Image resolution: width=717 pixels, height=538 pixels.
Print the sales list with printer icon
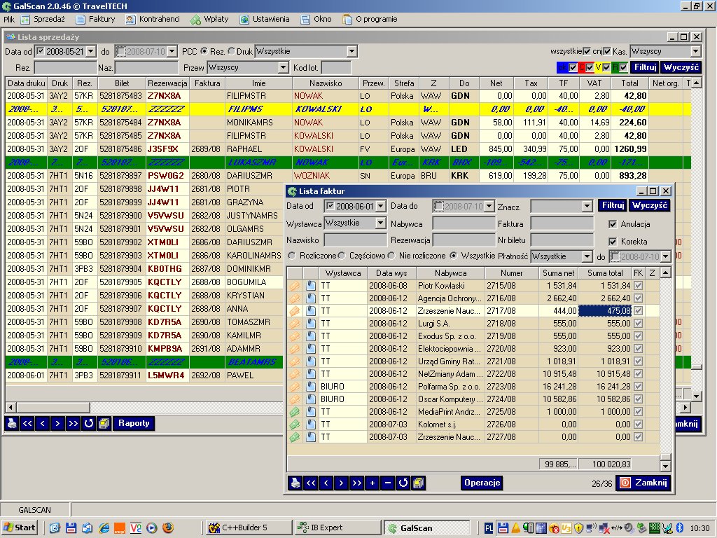pos(12,423)
